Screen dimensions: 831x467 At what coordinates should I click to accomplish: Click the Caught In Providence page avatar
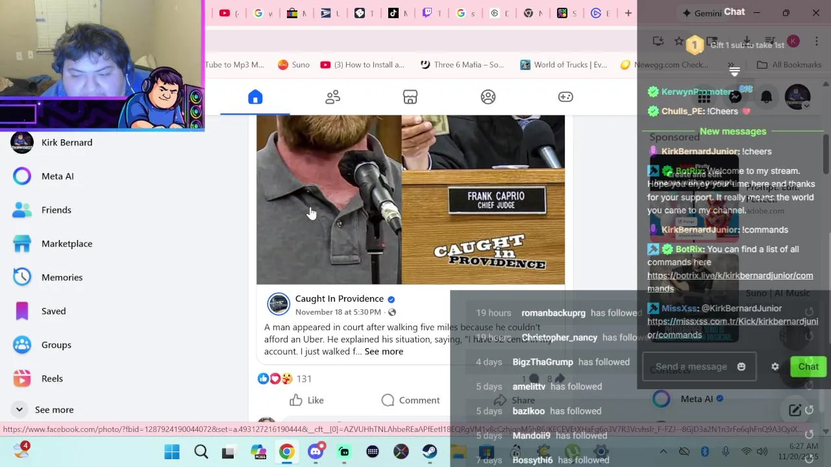pos(279,304)
